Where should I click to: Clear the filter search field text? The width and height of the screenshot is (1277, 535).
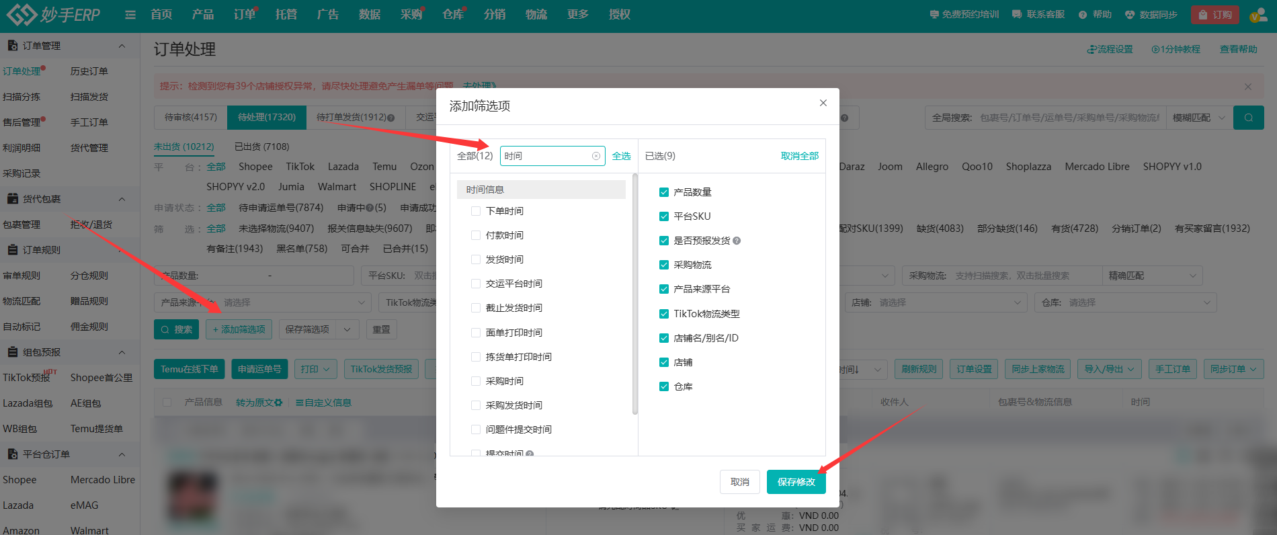pyautogui.click(x=595, y=156)
